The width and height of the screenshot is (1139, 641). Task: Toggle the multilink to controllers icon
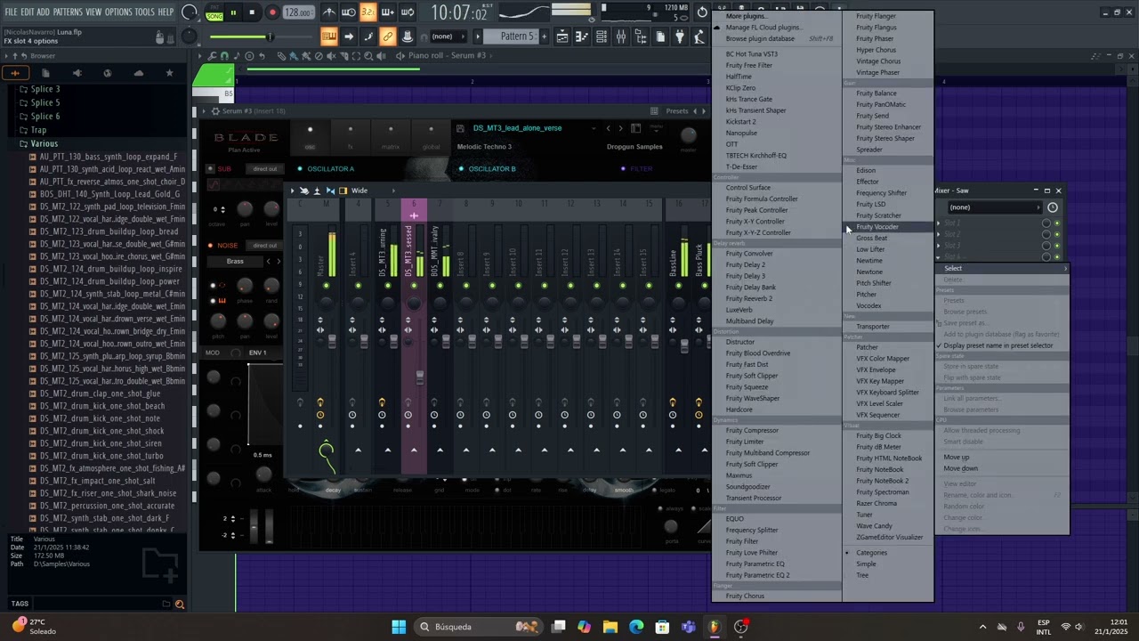387,37
